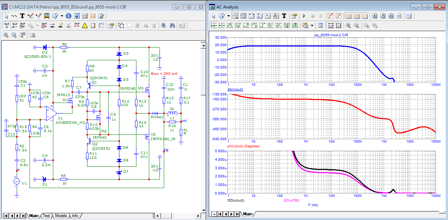Select the text tool in AC Analysis toolbar
Image resolution: width=448 pixels, height=220 pixels.
pyautogui.click(x=284, y=16)
